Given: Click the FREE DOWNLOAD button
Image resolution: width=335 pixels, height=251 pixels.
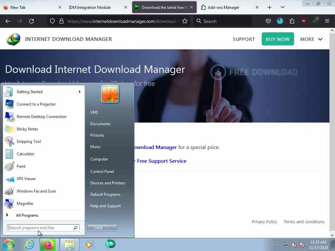Looking at the screenshot, I should 254,72.
